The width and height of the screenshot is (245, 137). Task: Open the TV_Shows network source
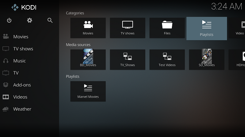(x=128, y=60)
